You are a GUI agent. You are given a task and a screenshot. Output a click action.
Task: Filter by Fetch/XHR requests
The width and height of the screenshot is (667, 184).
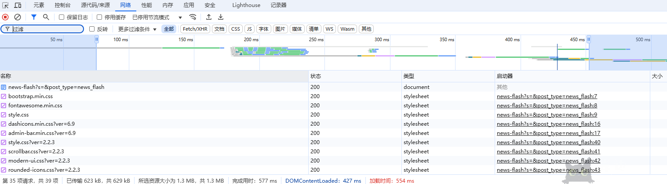pos(195,29)
